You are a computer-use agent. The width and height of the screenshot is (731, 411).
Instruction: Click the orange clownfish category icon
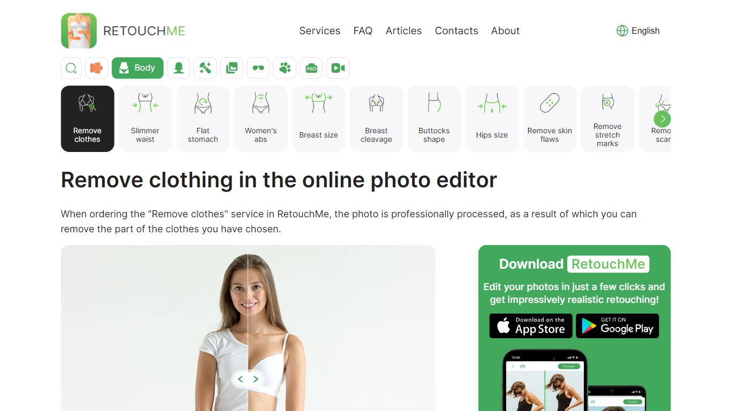pos(97,68)
